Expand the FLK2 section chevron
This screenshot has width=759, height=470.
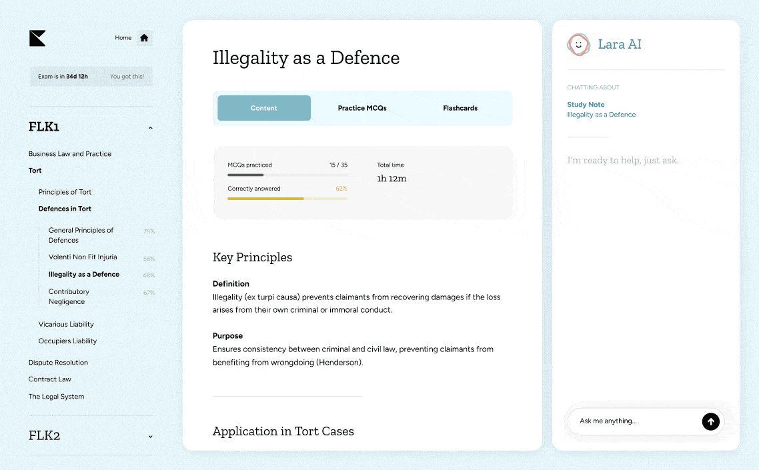[x=150, y=437]
